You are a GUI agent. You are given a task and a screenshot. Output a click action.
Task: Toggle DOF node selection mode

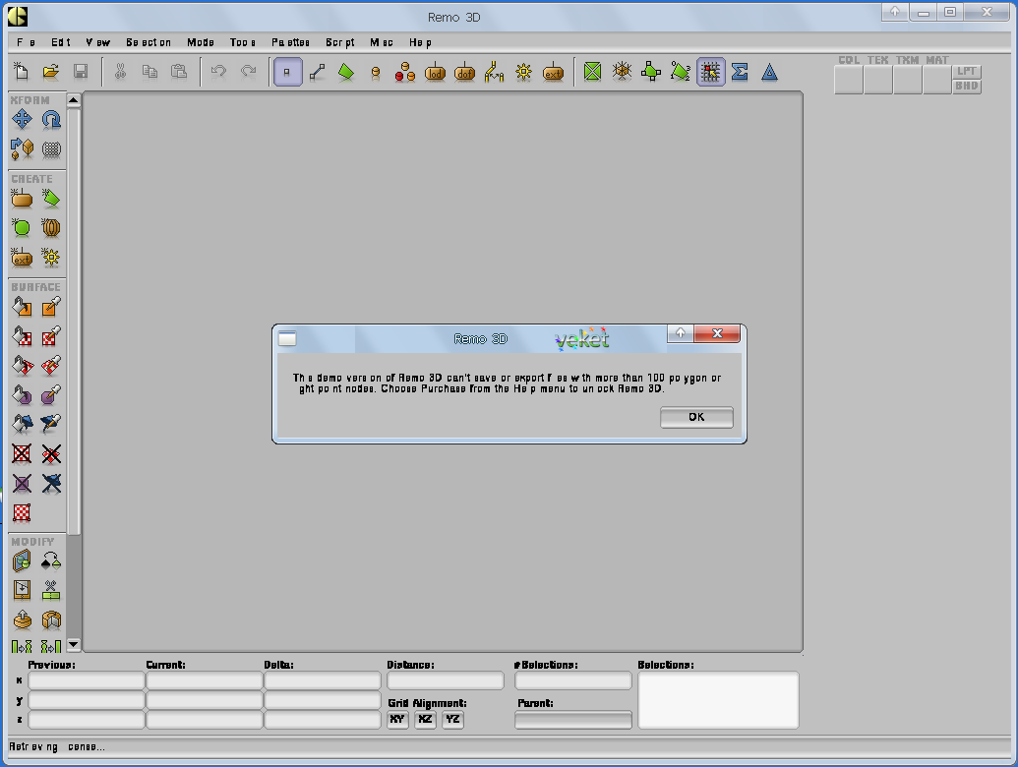[x=464, y=72]
